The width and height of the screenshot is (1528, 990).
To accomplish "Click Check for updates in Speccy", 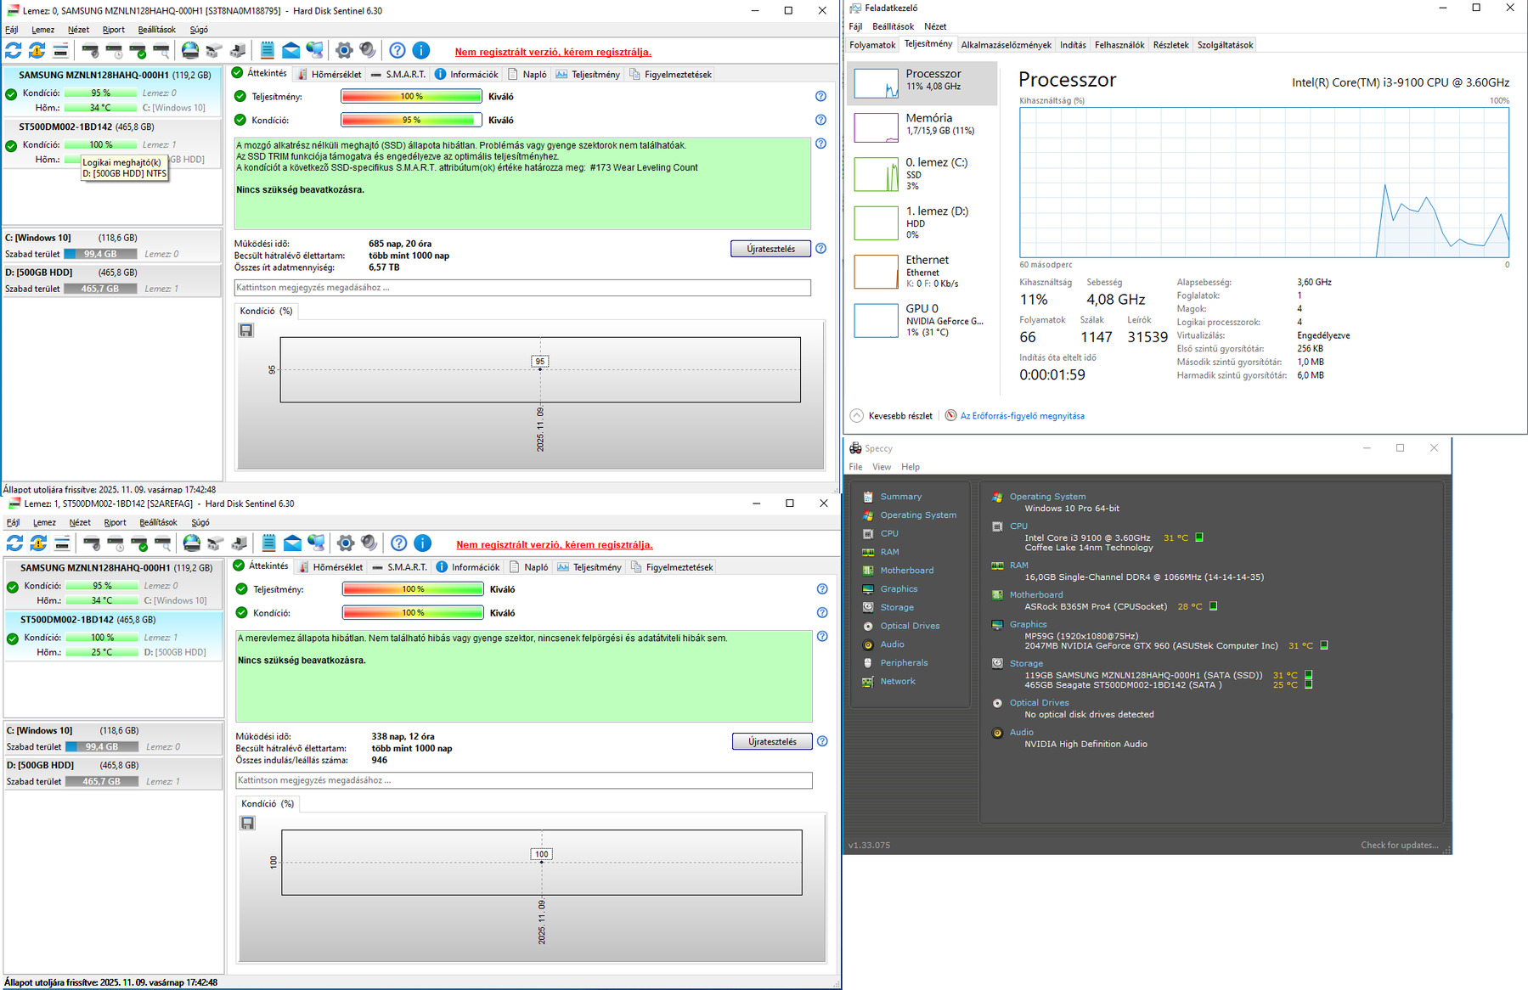I will (x=1399, y=845).
